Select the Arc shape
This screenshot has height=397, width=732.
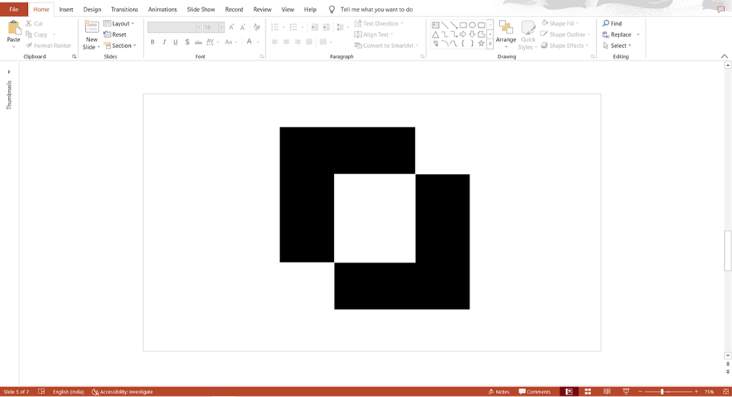coord(445,44)
